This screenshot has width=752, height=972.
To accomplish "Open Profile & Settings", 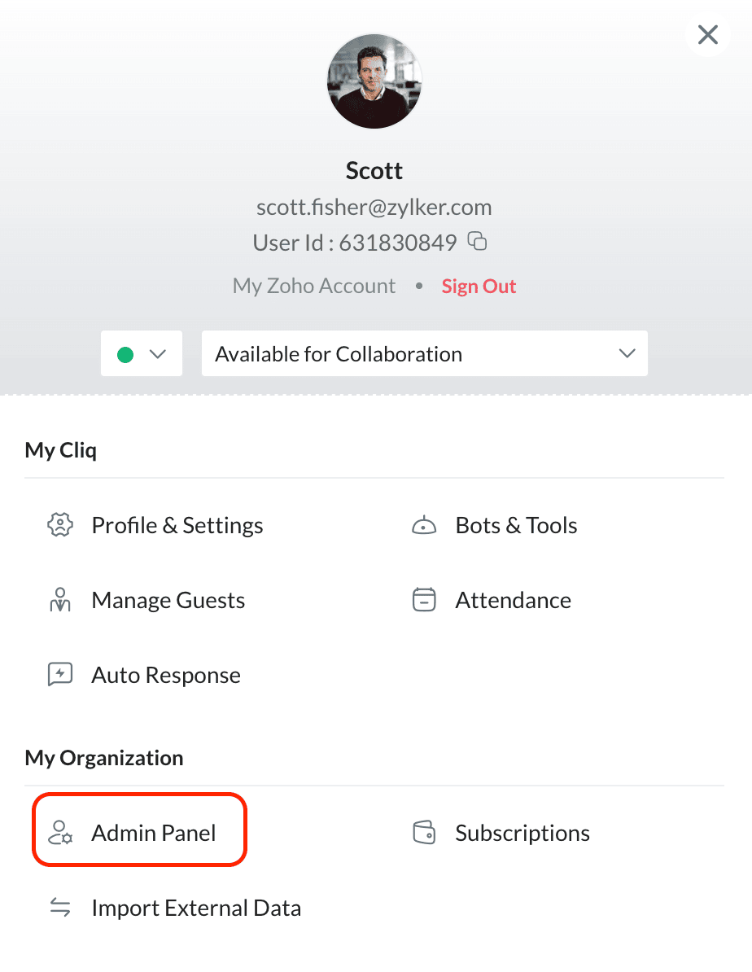I will click(x=177, y=525).
